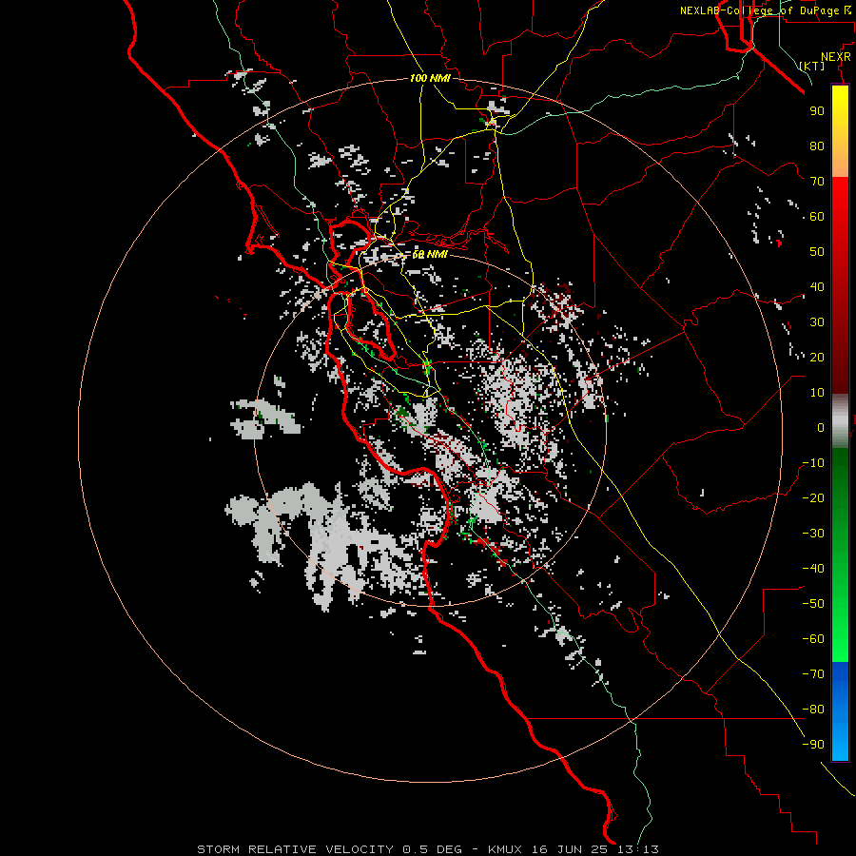Click the -50 value on the velocity scale

click(813, 603)
